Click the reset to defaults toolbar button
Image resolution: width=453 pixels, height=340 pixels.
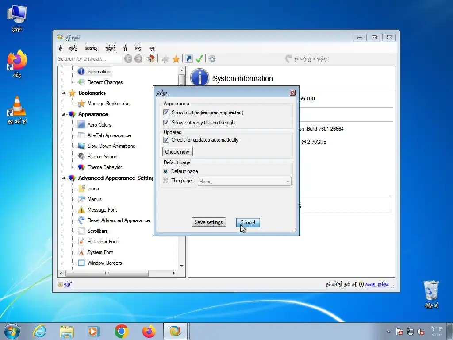pyautogui.click(x=306, y=59)
